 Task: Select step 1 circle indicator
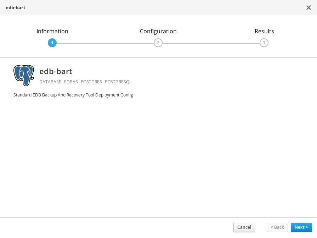[x=52, y=43]
